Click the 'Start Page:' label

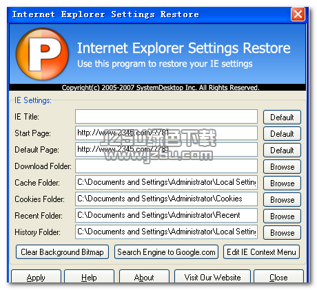pyautogui.click(x=32, y=133)
